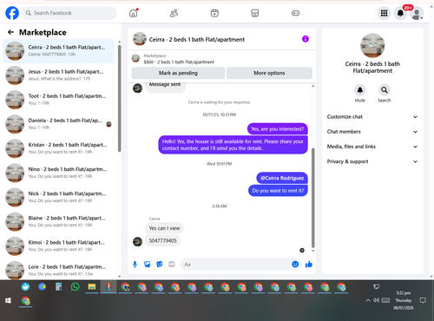
Task: Click the 'Yes can I view' message
Action: pos(164,228)
